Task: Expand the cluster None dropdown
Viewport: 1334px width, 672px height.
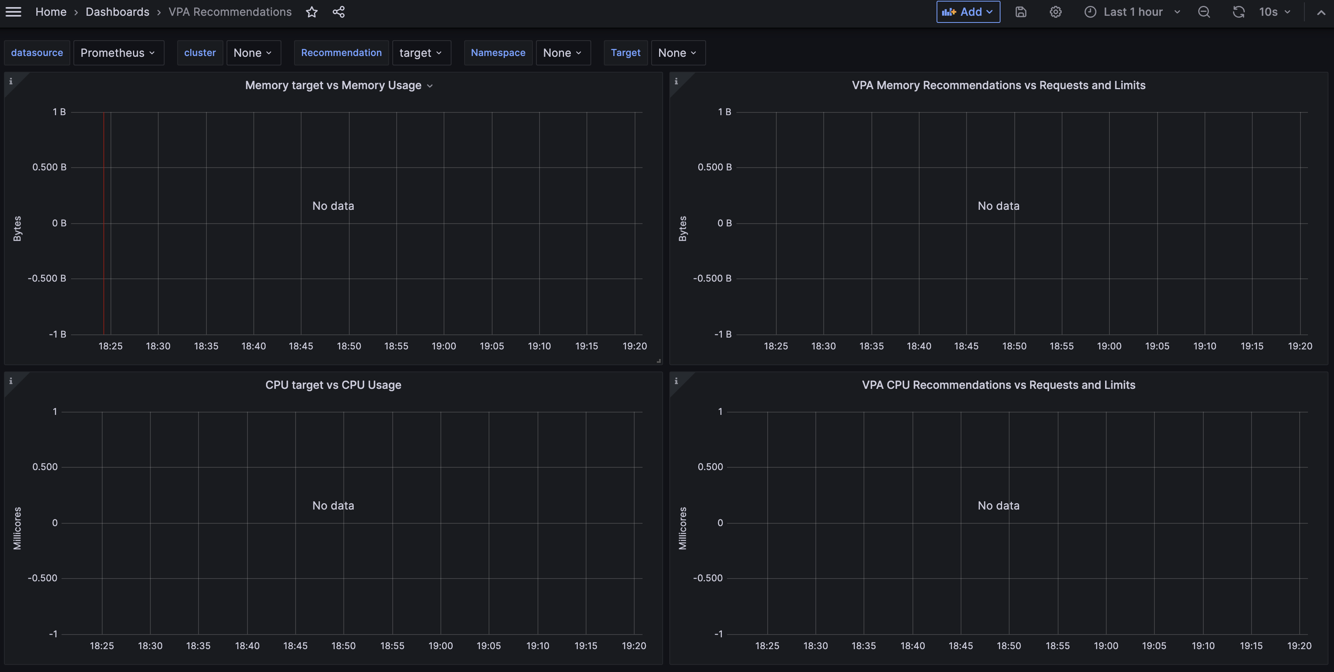Action: pyautogui.click(x=253, y=53)
